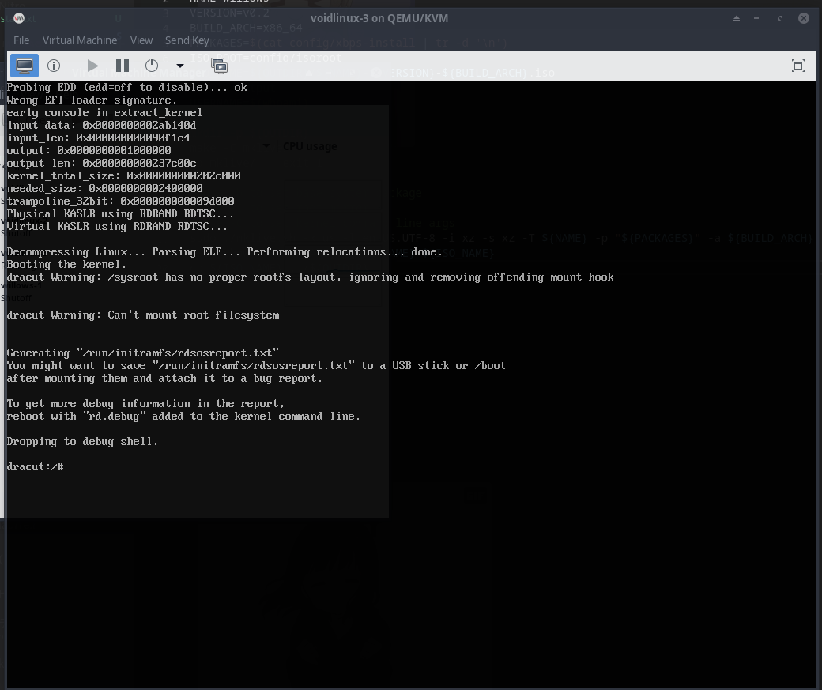Pause the virtual machine
This screenshot has width=822, height=690.
coord(123,66)
